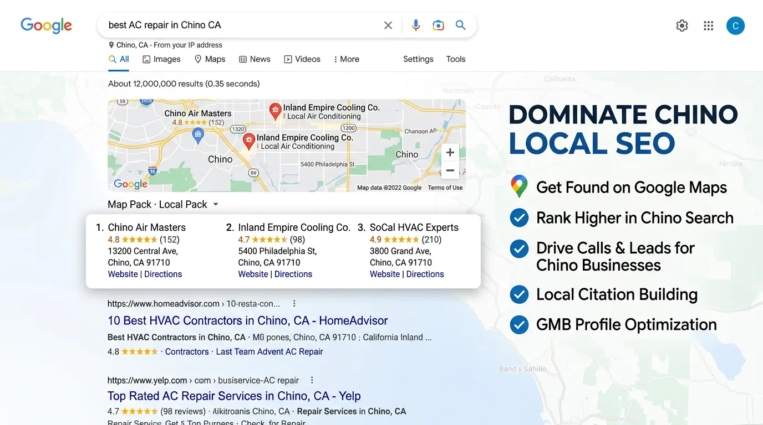Image resolution: width=763 pixels, height=425 pixels.
Task: Click the Chino, CA location pin text
Action: click(165, 45)
